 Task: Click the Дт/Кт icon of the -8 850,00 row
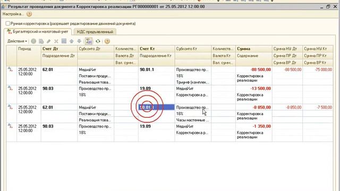pos(10,107)
